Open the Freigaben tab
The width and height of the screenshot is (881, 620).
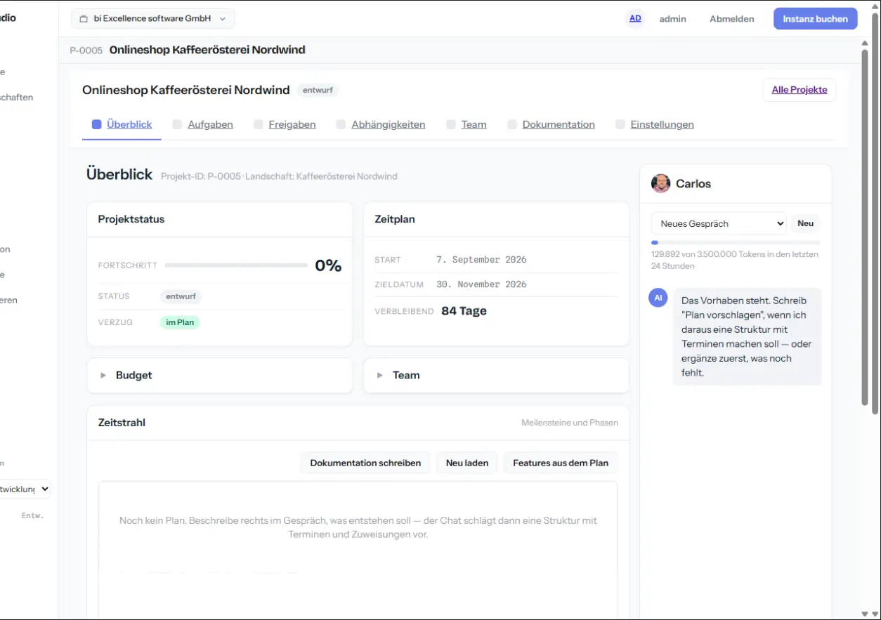point(292,124)
